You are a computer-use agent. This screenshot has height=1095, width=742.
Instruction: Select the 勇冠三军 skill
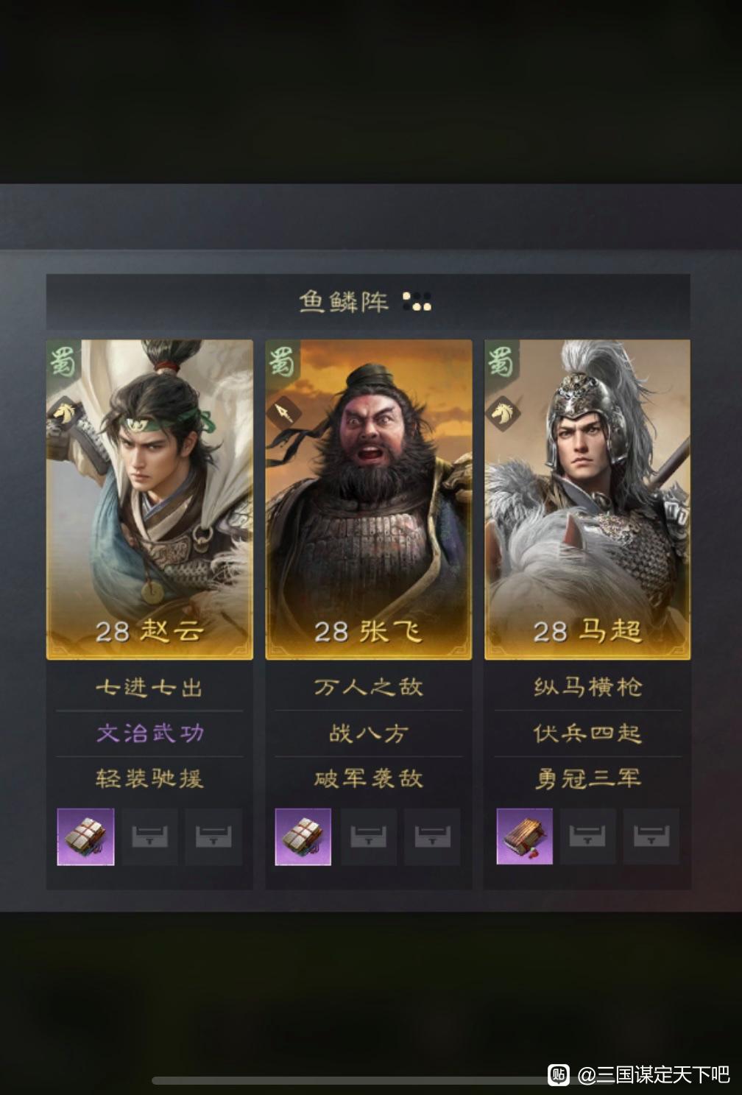coord(587,779)
